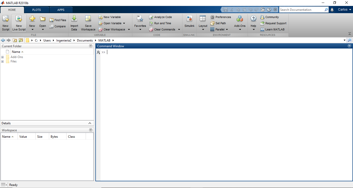Click the Browse for folder icon
The width and height of the screenshot is (353, 188).
(21, 40)
